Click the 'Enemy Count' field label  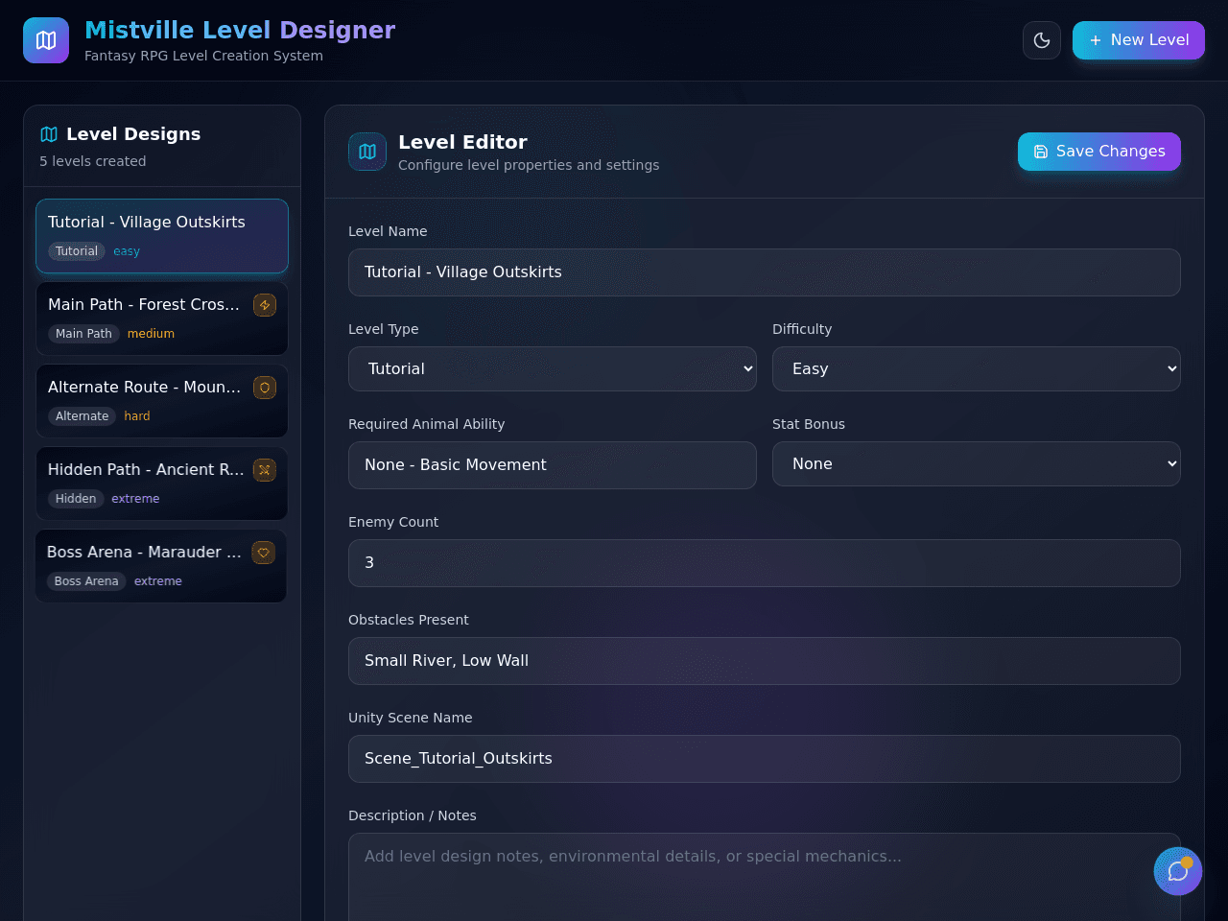point(393,522)
